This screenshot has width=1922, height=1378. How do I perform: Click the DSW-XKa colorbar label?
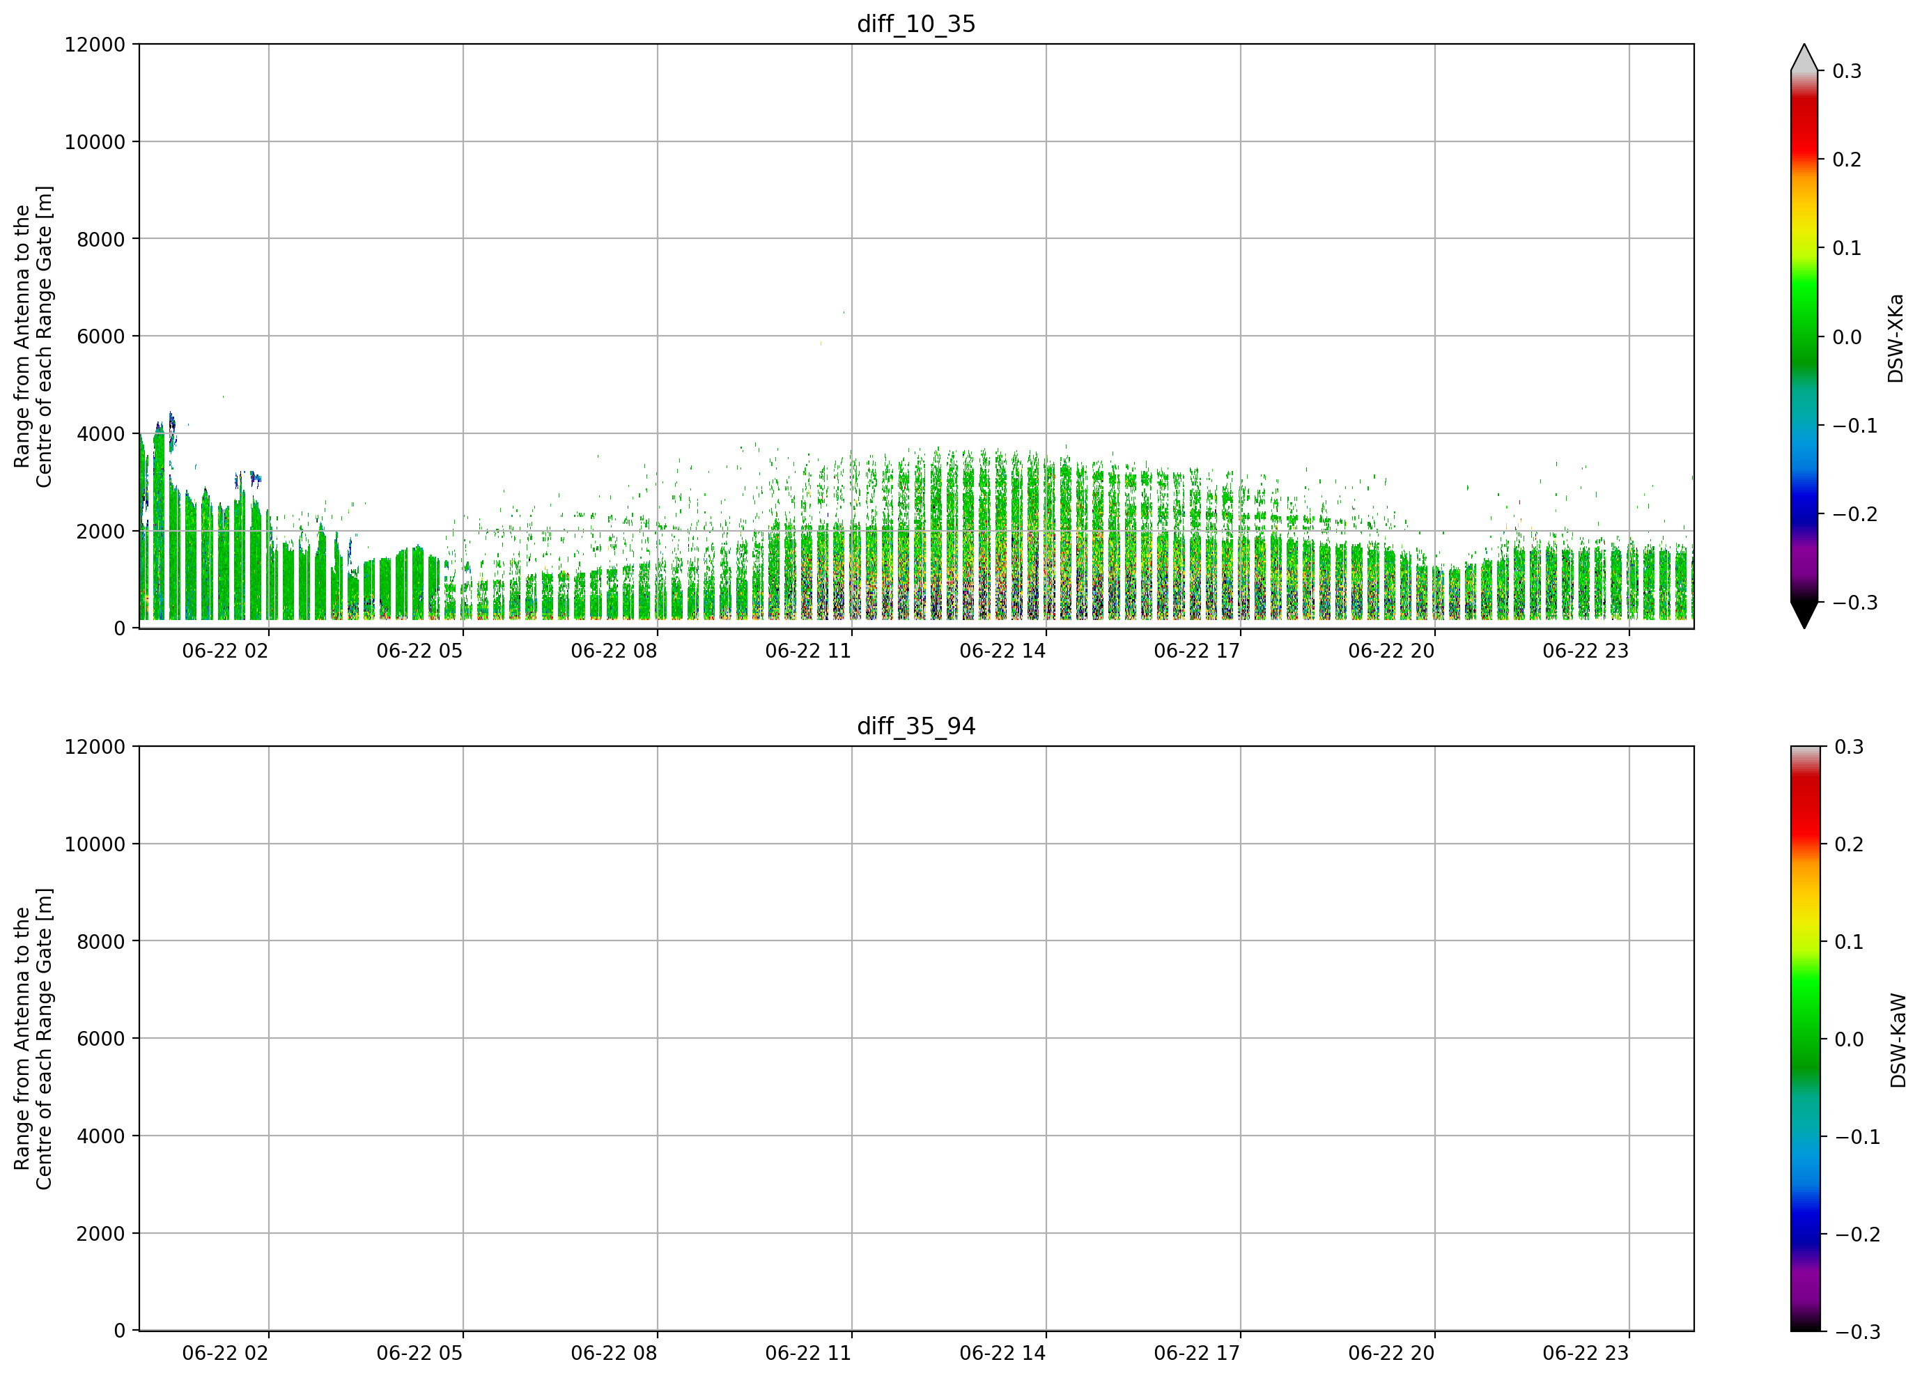(x=1896, y=338)
